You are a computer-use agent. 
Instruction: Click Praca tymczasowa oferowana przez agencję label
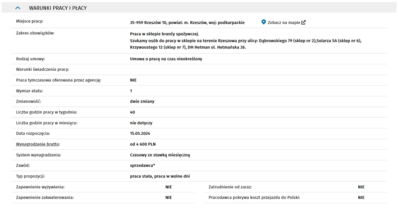coord(59,80)
